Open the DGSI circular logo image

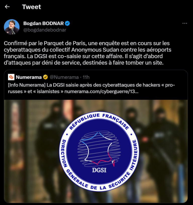99,151
